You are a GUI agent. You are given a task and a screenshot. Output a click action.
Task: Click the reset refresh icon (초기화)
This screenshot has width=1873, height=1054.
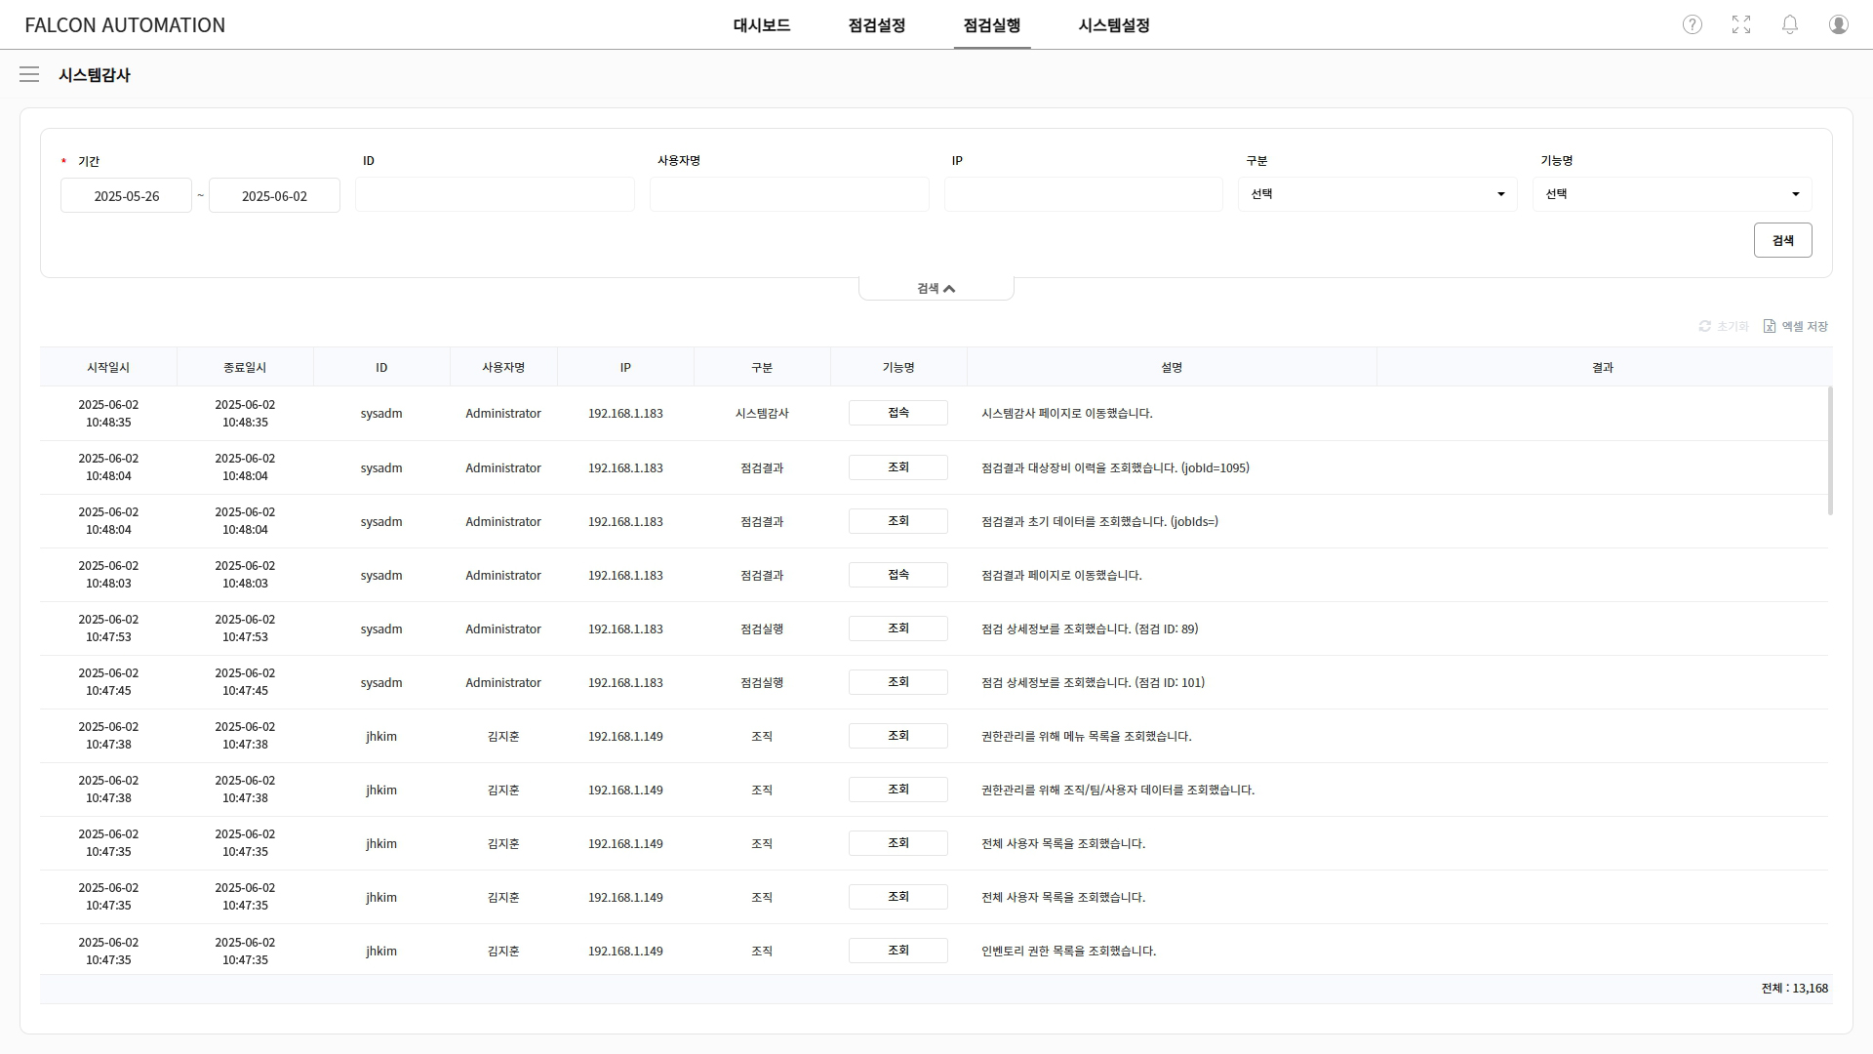(1724, 326)
